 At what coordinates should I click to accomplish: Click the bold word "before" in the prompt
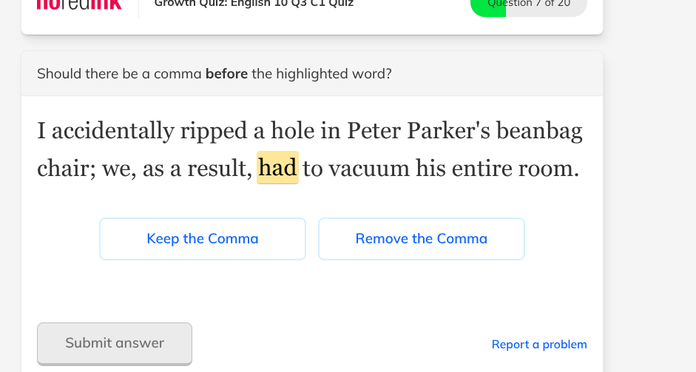226,74
